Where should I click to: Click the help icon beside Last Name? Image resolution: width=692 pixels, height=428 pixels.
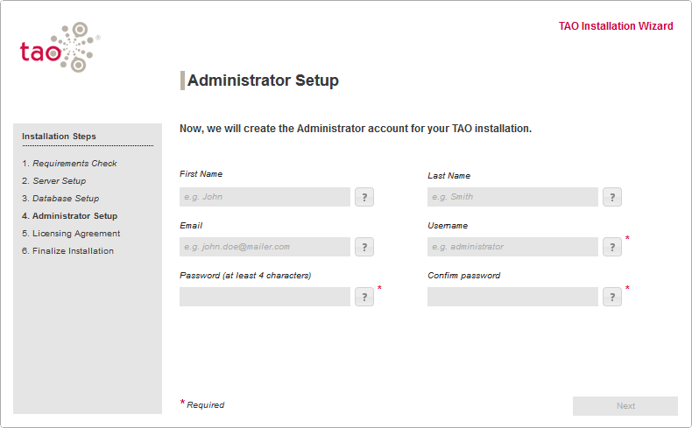point(612,197)
